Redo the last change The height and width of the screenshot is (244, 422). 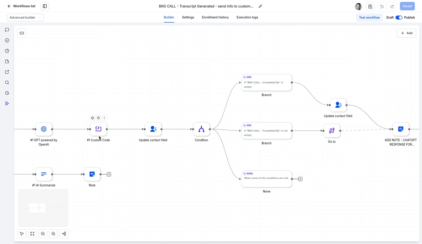click(392, 6)
